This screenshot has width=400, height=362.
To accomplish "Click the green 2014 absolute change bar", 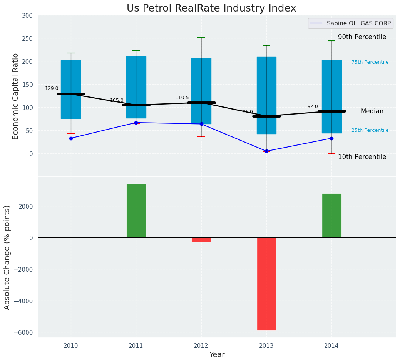I will (x=331, y=216).
